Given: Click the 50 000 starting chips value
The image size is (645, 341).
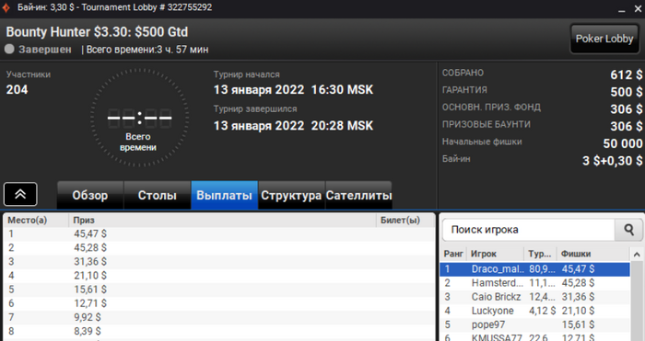Looking at the screenshot, I should tap(622, 143).
